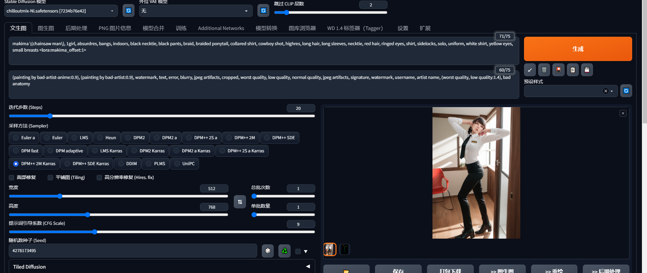
Task: Click the 保存 save button
Action: click(398, 270)
